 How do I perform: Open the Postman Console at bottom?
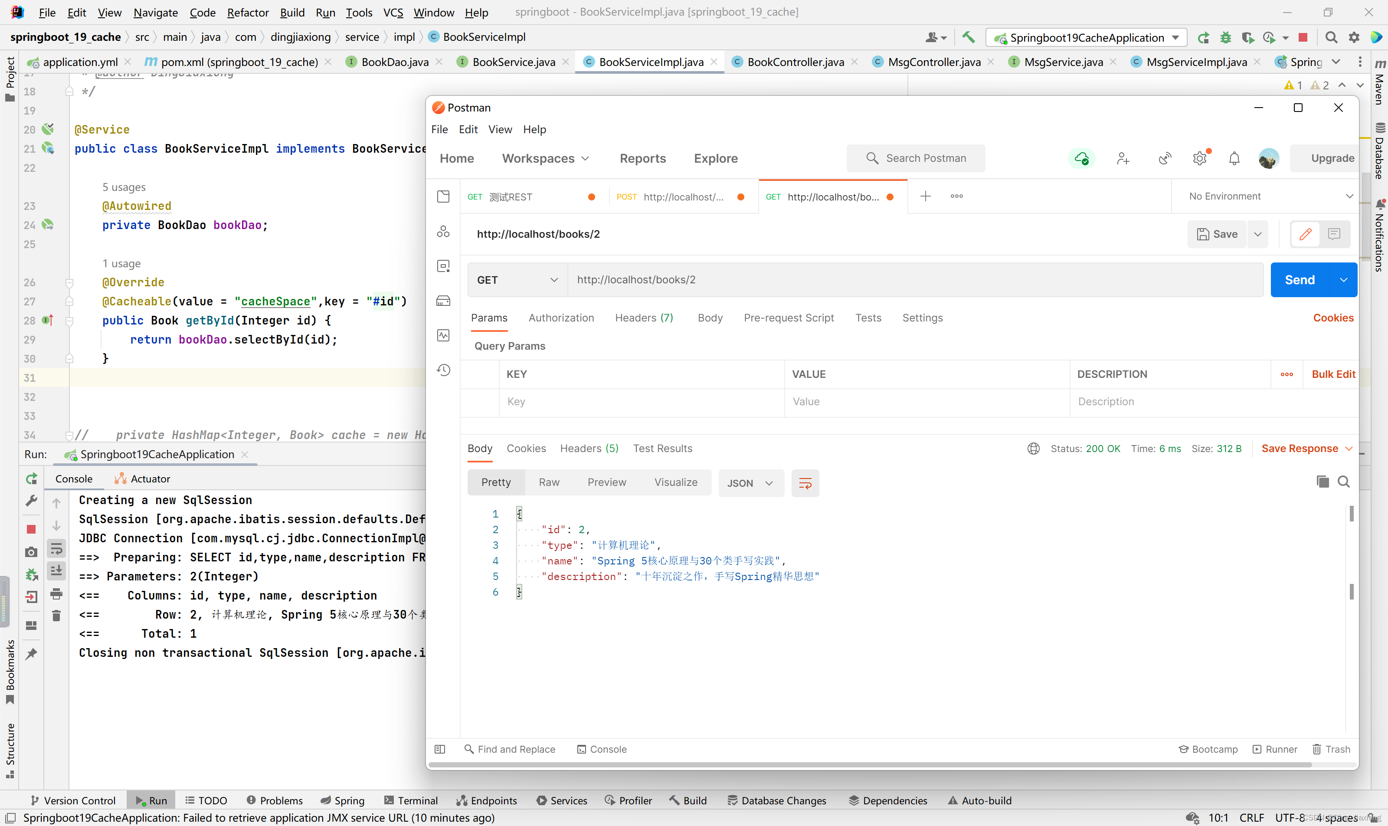pyautogui.click(x=602, y=750)
